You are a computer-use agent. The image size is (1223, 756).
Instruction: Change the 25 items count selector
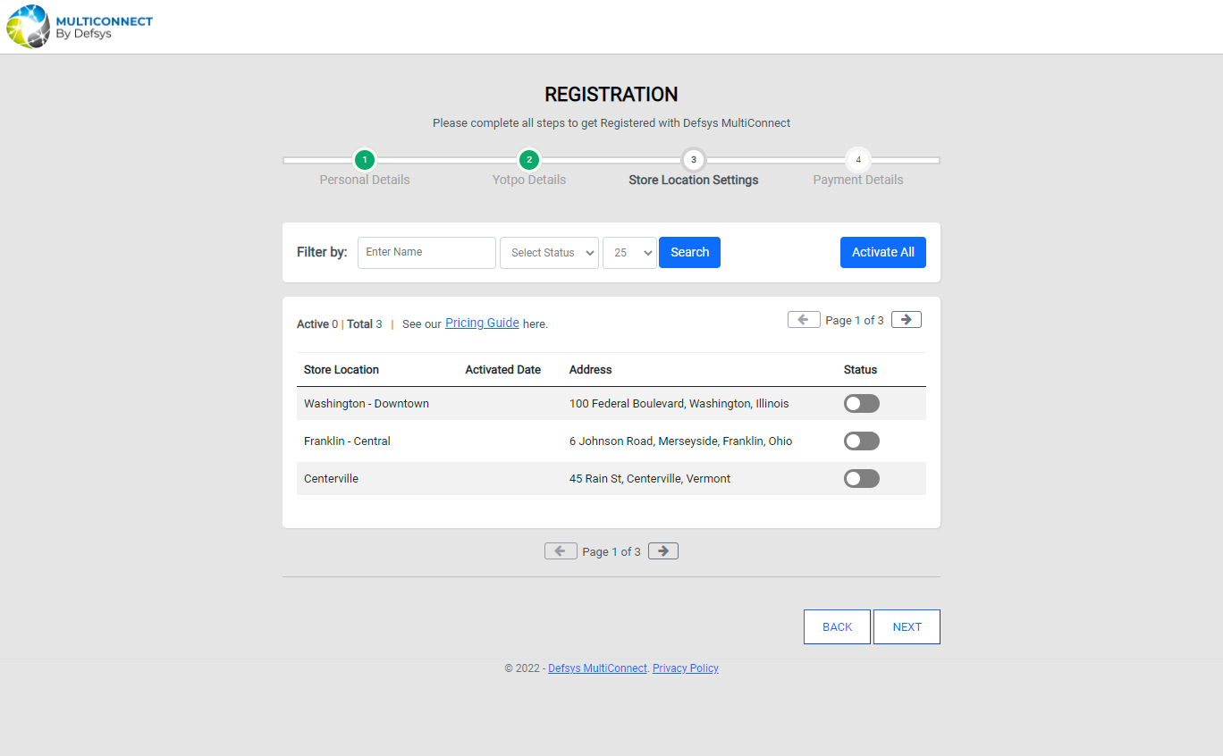629,252
